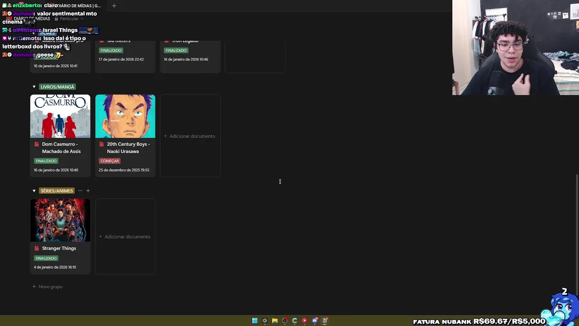The height and width of the screenshot is (326, 579).
Task: Click the page vertical scrollbar thumb
Action: point(577,234)
